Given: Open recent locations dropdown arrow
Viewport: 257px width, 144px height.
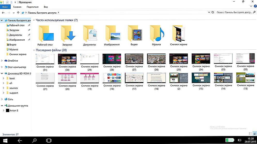Looking at the screenshot, I should 14,13.
